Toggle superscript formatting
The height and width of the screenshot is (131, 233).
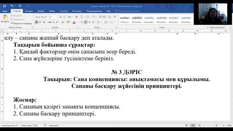pos(57,22)
